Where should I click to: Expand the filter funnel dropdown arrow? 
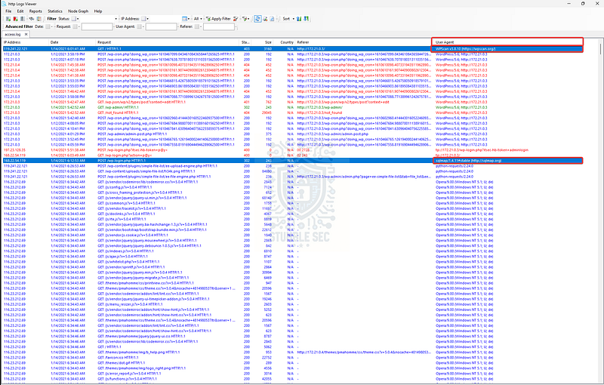click(x=249, y=18)
